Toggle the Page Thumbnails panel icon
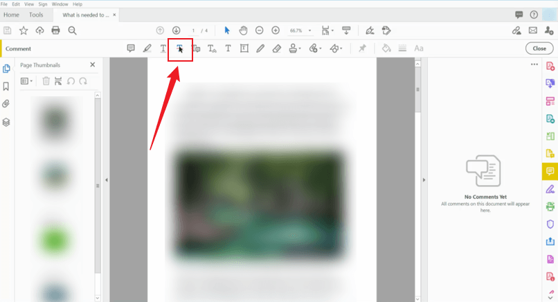This screenshot has height=302, width=558. [6, 69]
